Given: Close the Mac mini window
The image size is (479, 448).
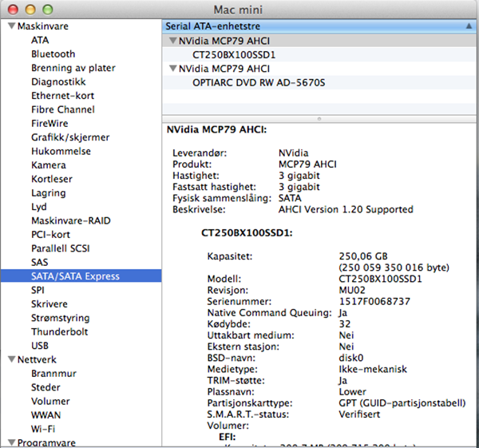Looking at the screenshot, I should (13, 10).
